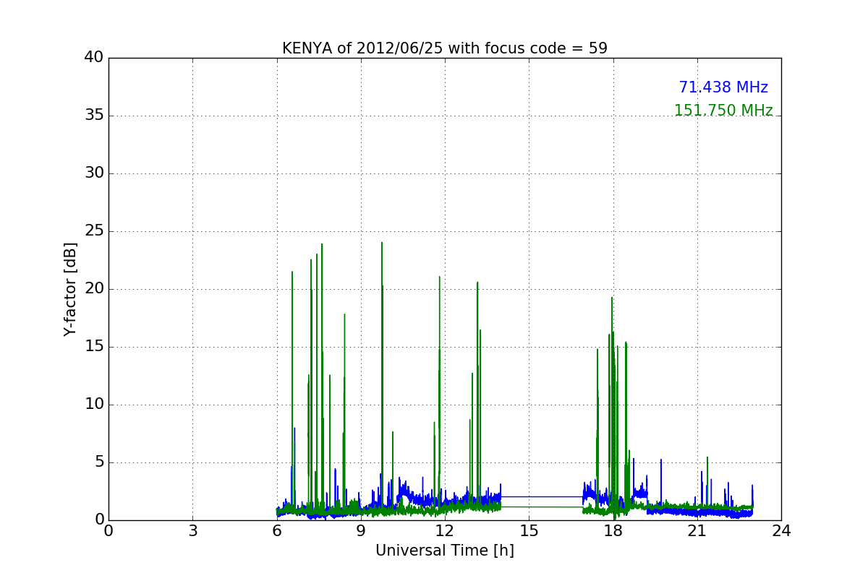Click the x-axis tick label 18
Viewport: 868px width, 578px height.
613,531
